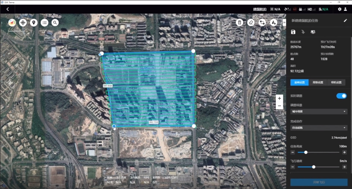
Task: Select the eraser clear icon
Action: click(251, 23)
